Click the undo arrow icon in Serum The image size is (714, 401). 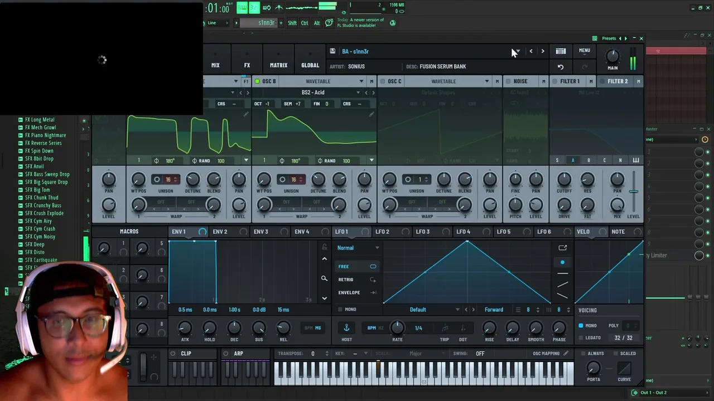pos(561,67)
